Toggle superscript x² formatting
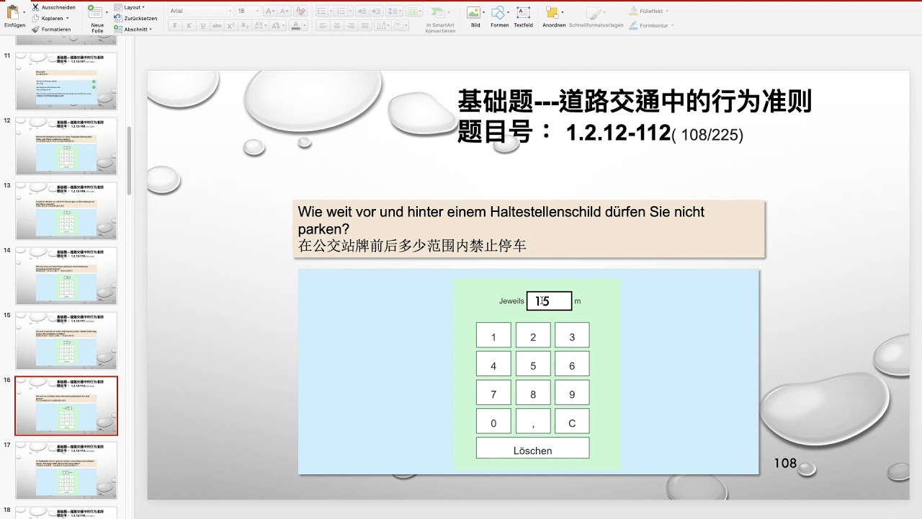 pos(231,25)
